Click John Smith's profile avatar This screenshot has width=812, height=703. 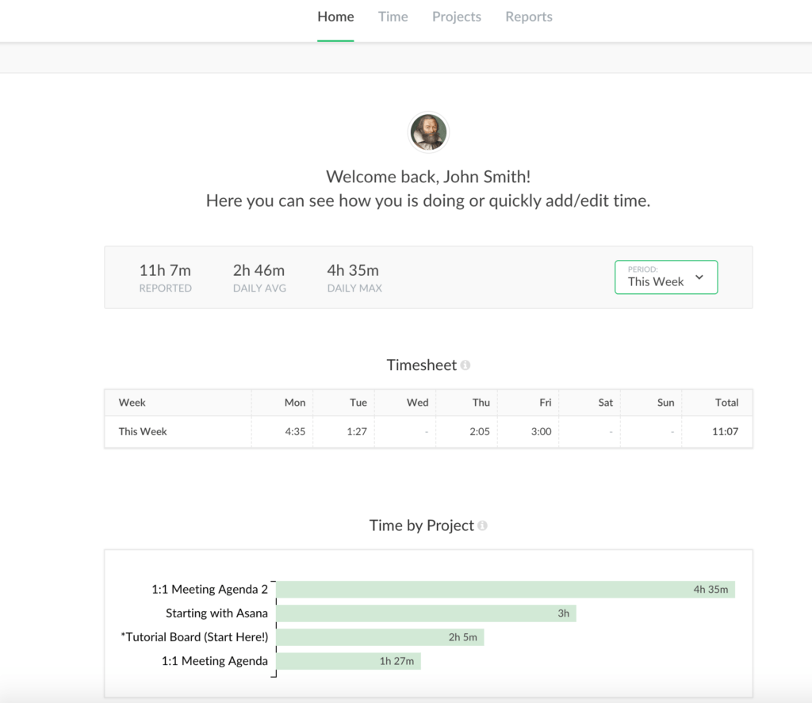pos(428,132)
